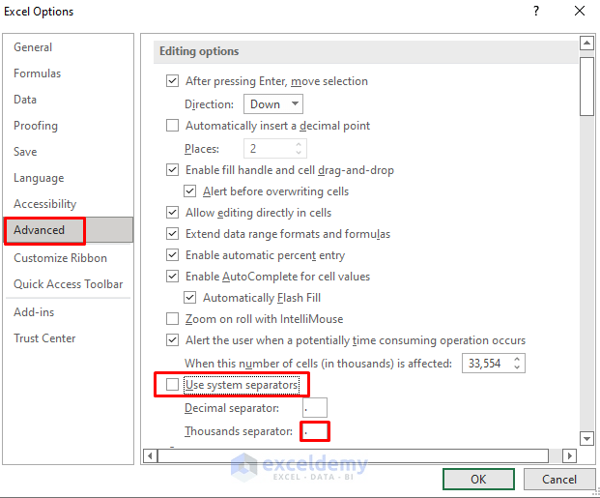Click the Decimal separator input box
Image resolution: width=600 pixels, height=498 pixels.
coord(315,408)
